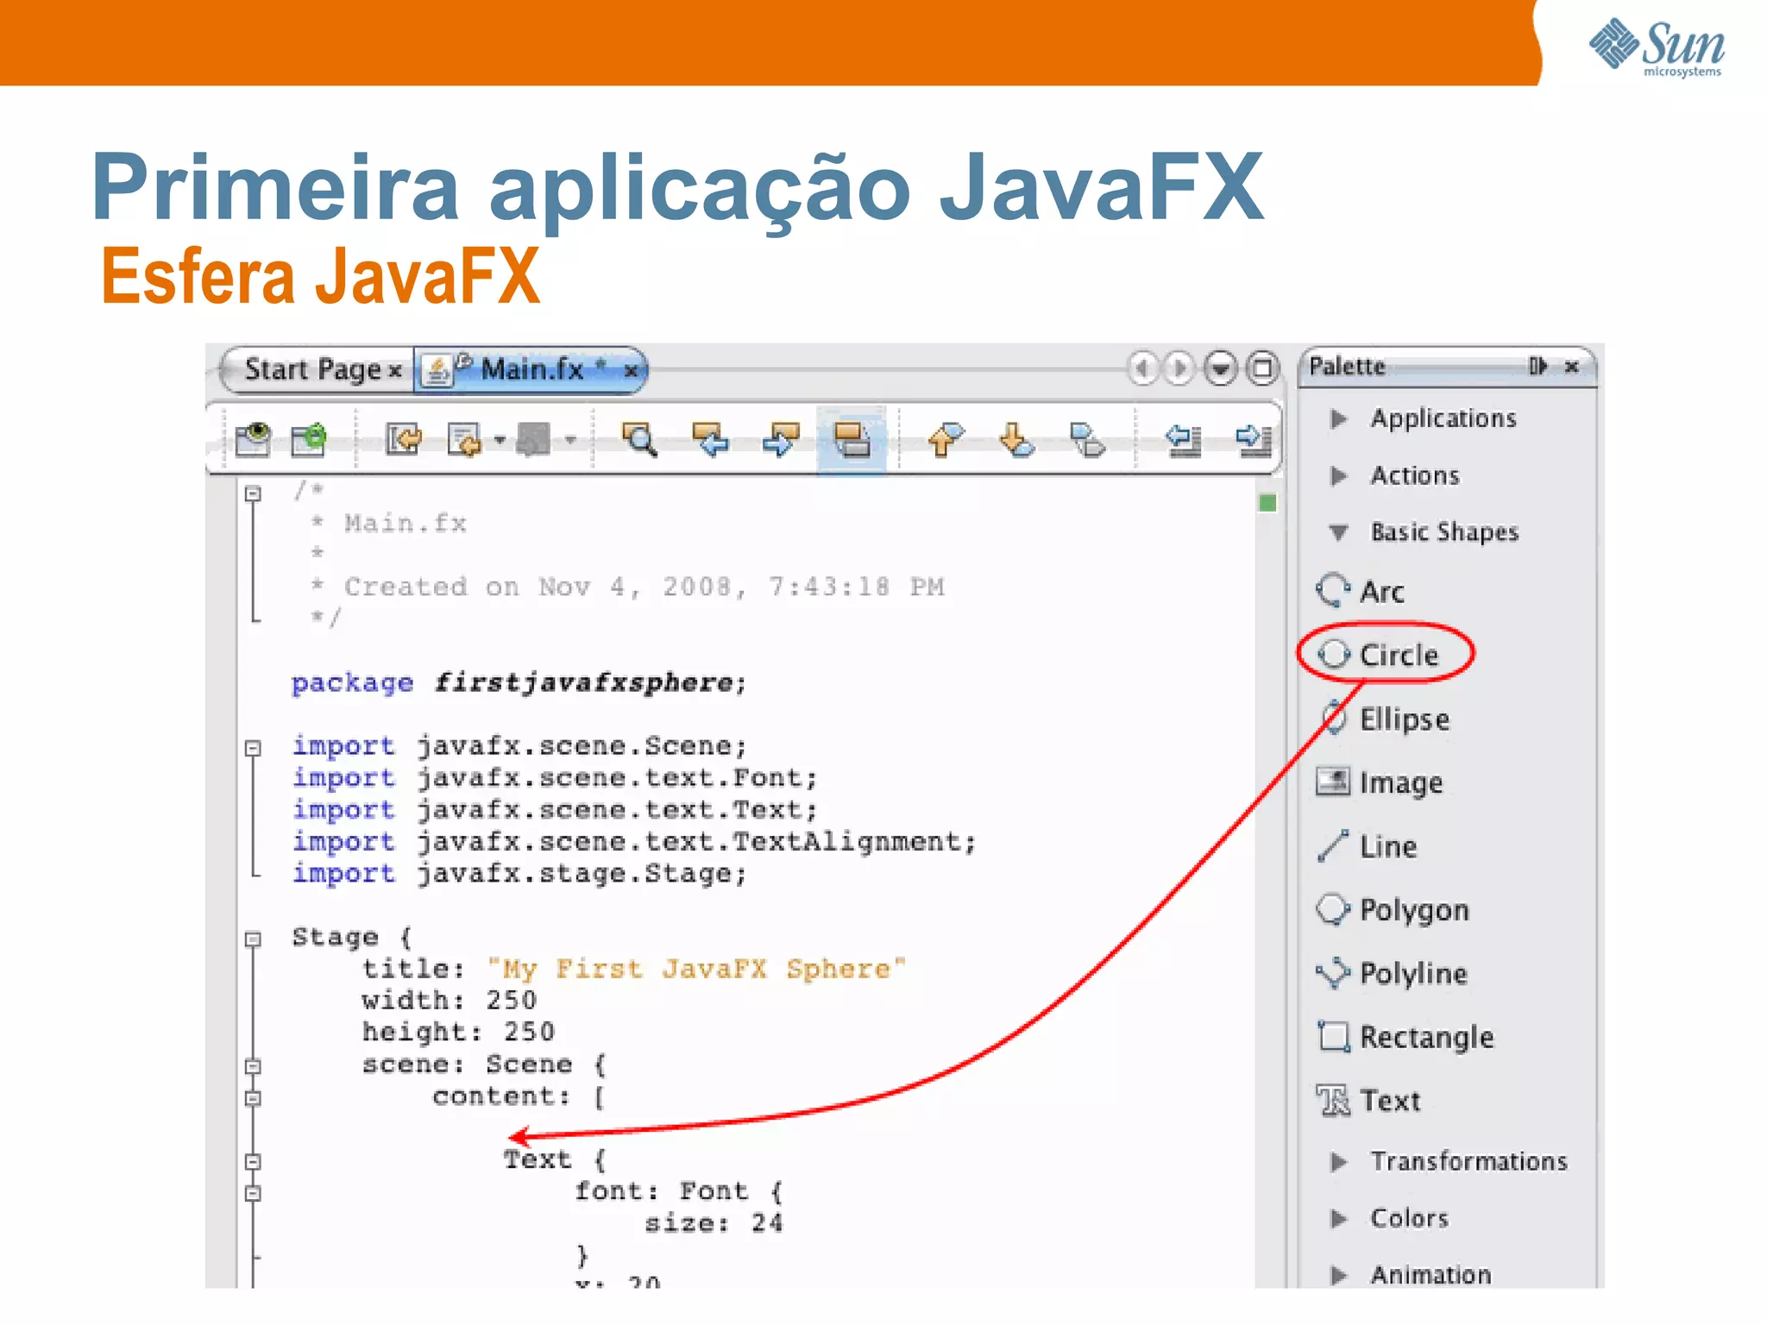Click the size: 24 code line
Image resolution: width=1767 pixels, height=1325 pixels.
point(714,1223)
